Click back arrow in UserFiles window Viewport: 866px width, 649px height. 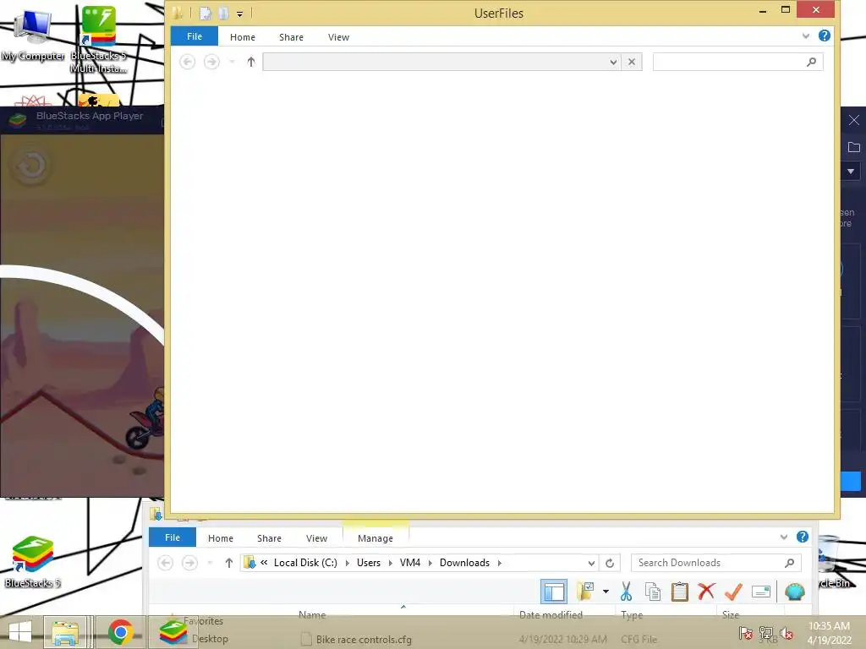tap(187, 62)
